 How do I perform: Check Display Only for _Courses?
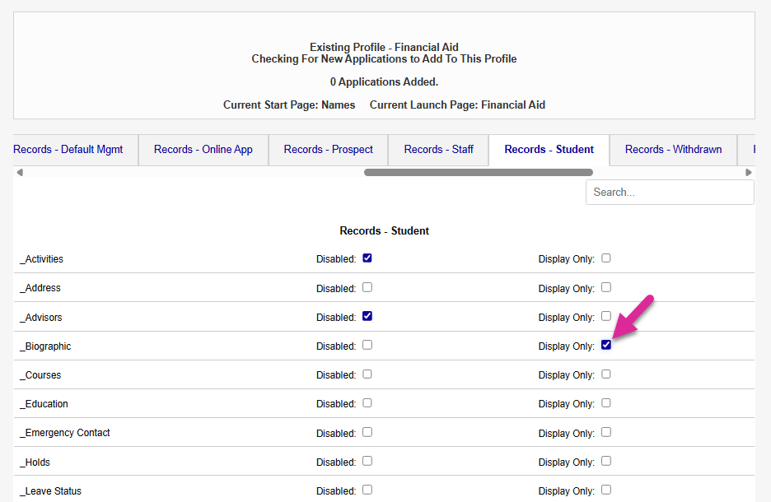pos(606,374)
